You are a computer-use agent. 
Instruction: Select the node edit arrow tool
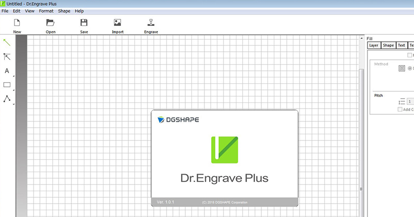click(7, 57)
